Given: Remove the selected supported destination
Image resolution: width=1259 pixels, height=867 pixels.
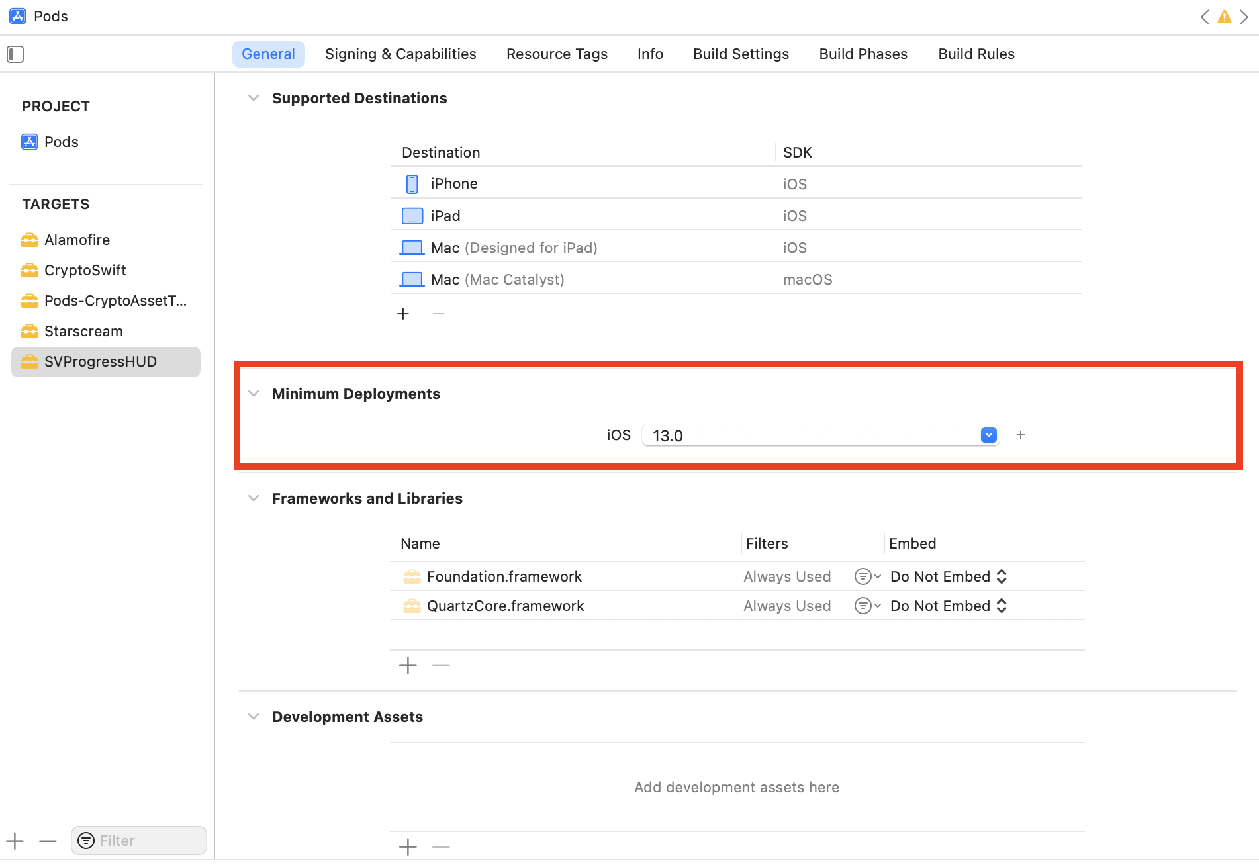Looking at the screenshot, I should coord(438,314).
